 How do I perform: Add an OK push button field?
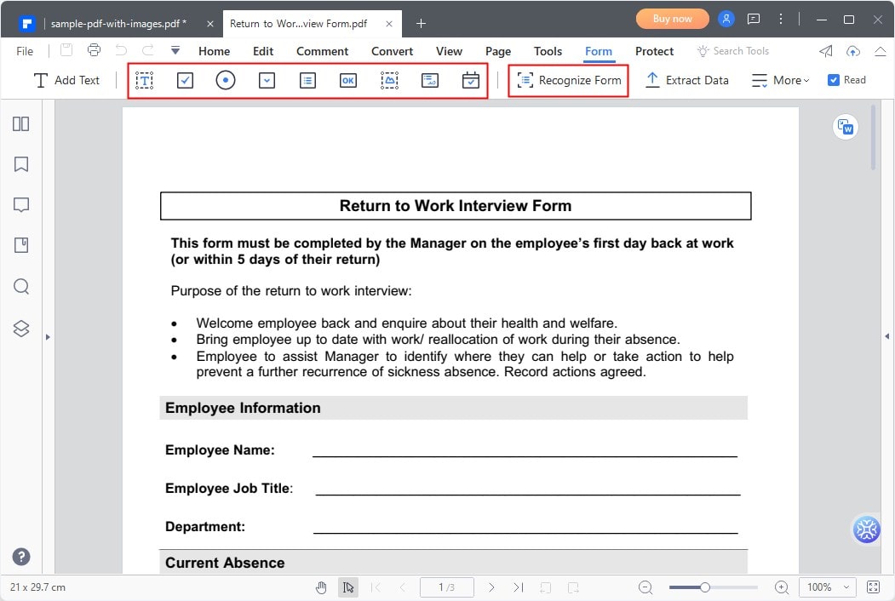click(347, 80)
